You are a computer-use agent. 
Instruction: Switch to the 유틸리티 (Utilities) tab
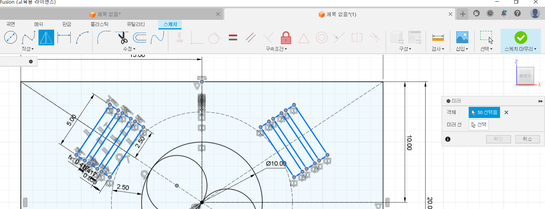136,24
